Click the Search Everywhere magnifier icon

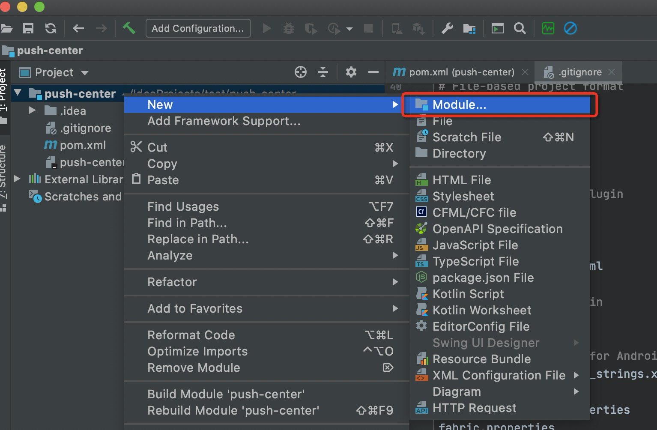point(520,29)
